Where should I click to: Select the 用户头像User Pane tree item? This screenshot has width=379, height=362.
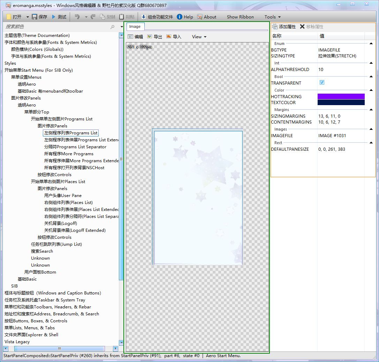tap(63, 196)
